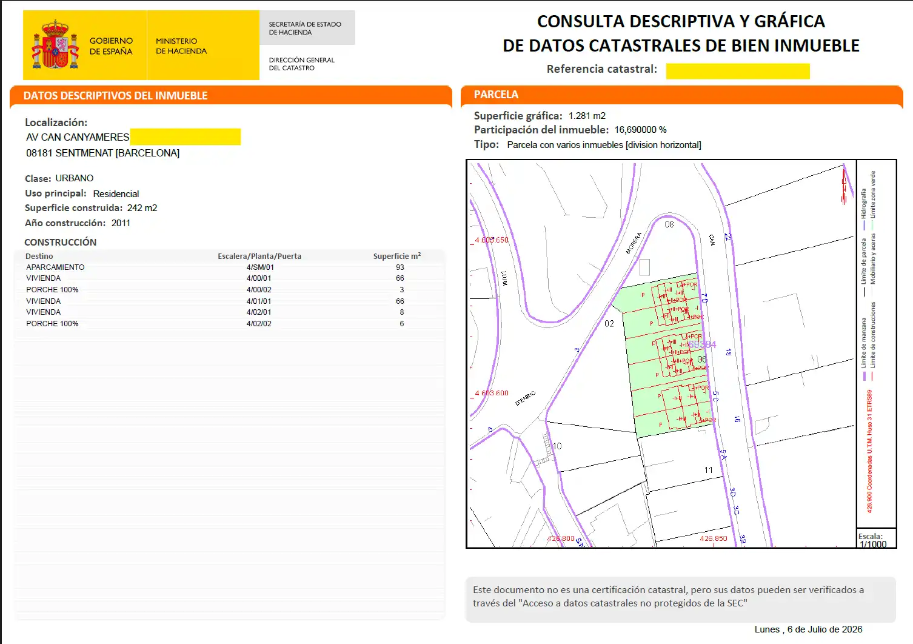Click the 426.800 coordinate label on map
This screenshot has width=913, height=644.
(x=561, y=538)
